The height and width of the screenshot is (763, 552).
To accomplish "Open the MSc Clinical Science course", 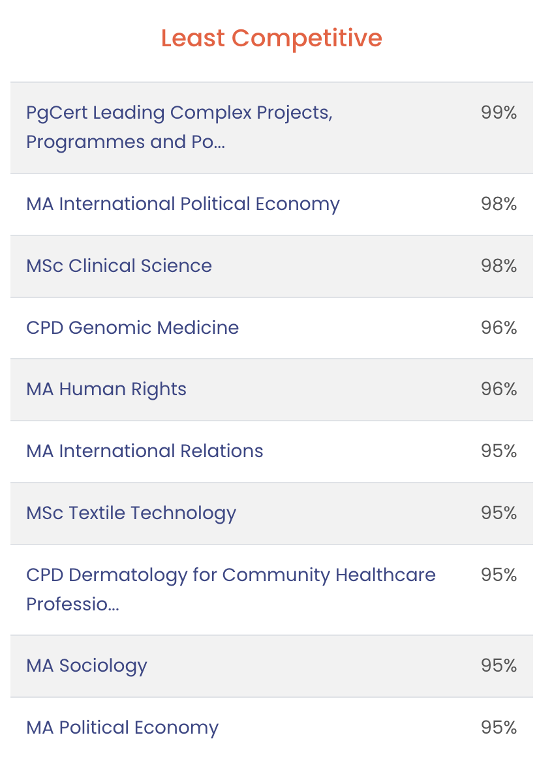I will coord(119,266).
